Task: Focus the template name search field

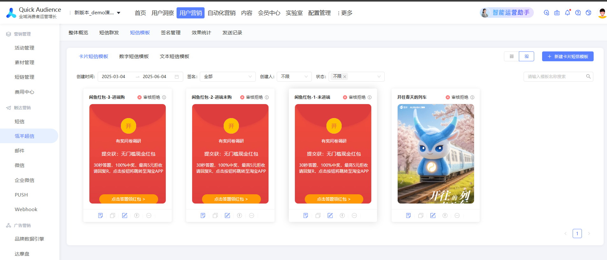Action: click(558, 77)
